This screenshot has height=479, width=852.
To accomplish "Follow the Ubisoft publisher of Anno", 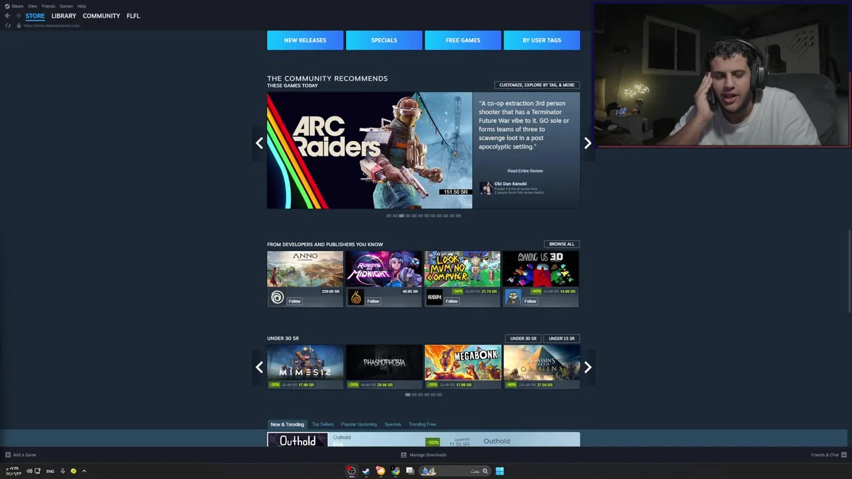I will (x=295, y=301).
